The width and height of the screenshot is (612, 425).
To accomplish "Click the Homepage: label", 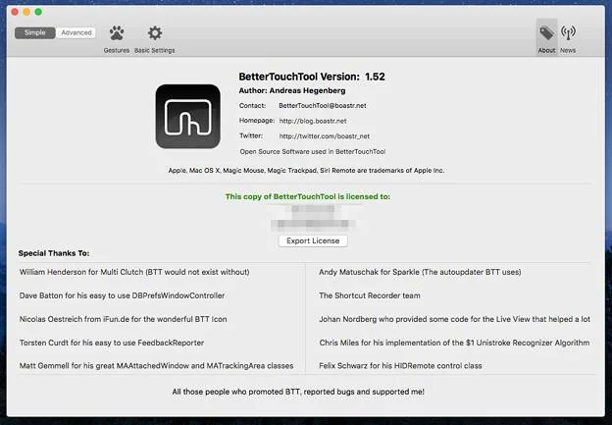I will 257,121.
